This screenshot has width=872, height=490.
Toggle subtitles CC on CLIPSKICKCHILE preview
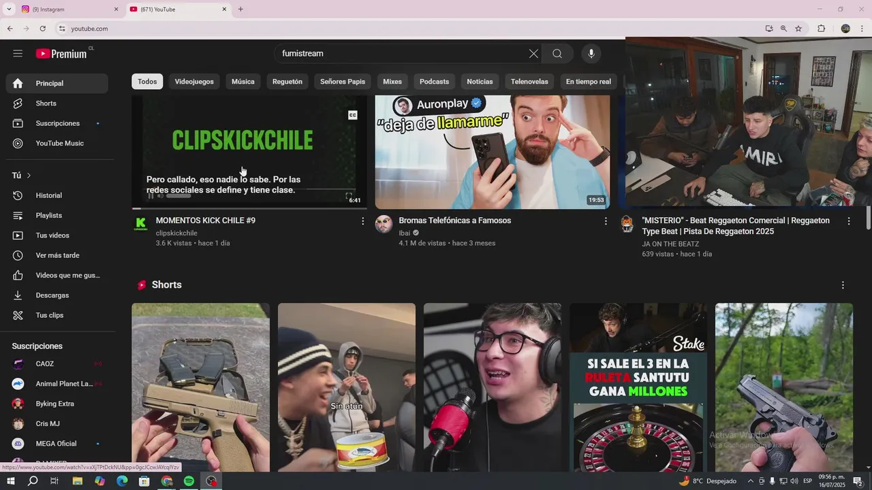pos(353,115)
